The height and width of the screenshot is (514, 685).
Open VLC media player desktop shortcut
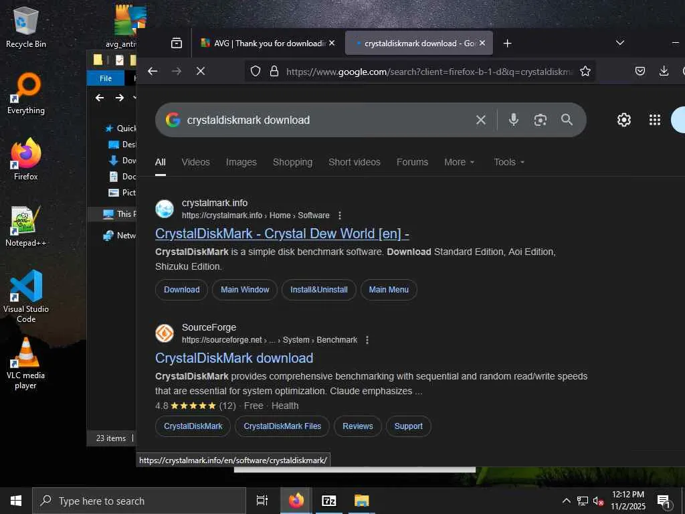(x=26, y=363)
